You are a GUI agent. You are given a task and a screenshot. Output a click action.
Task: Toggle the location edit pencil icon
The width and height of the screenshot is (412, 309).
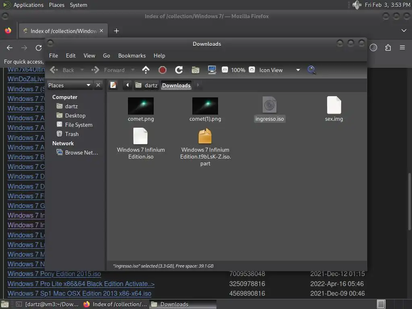[x=113, y=85]
